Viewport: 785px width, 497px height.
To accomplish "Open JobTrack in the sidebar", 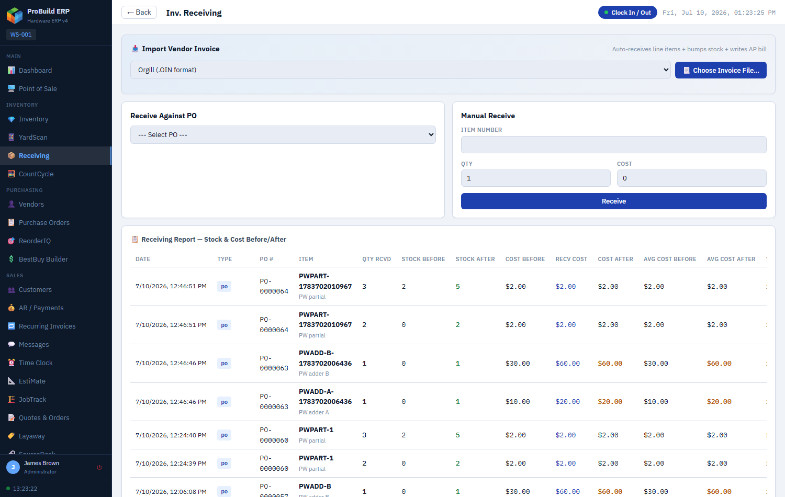I will (55, 399).
